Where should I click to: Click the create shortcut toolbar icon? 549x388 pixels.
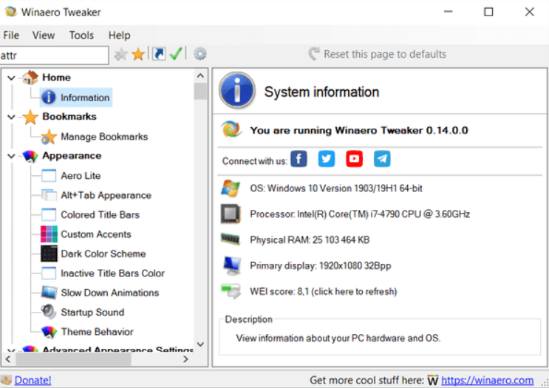tap(159, 54)
